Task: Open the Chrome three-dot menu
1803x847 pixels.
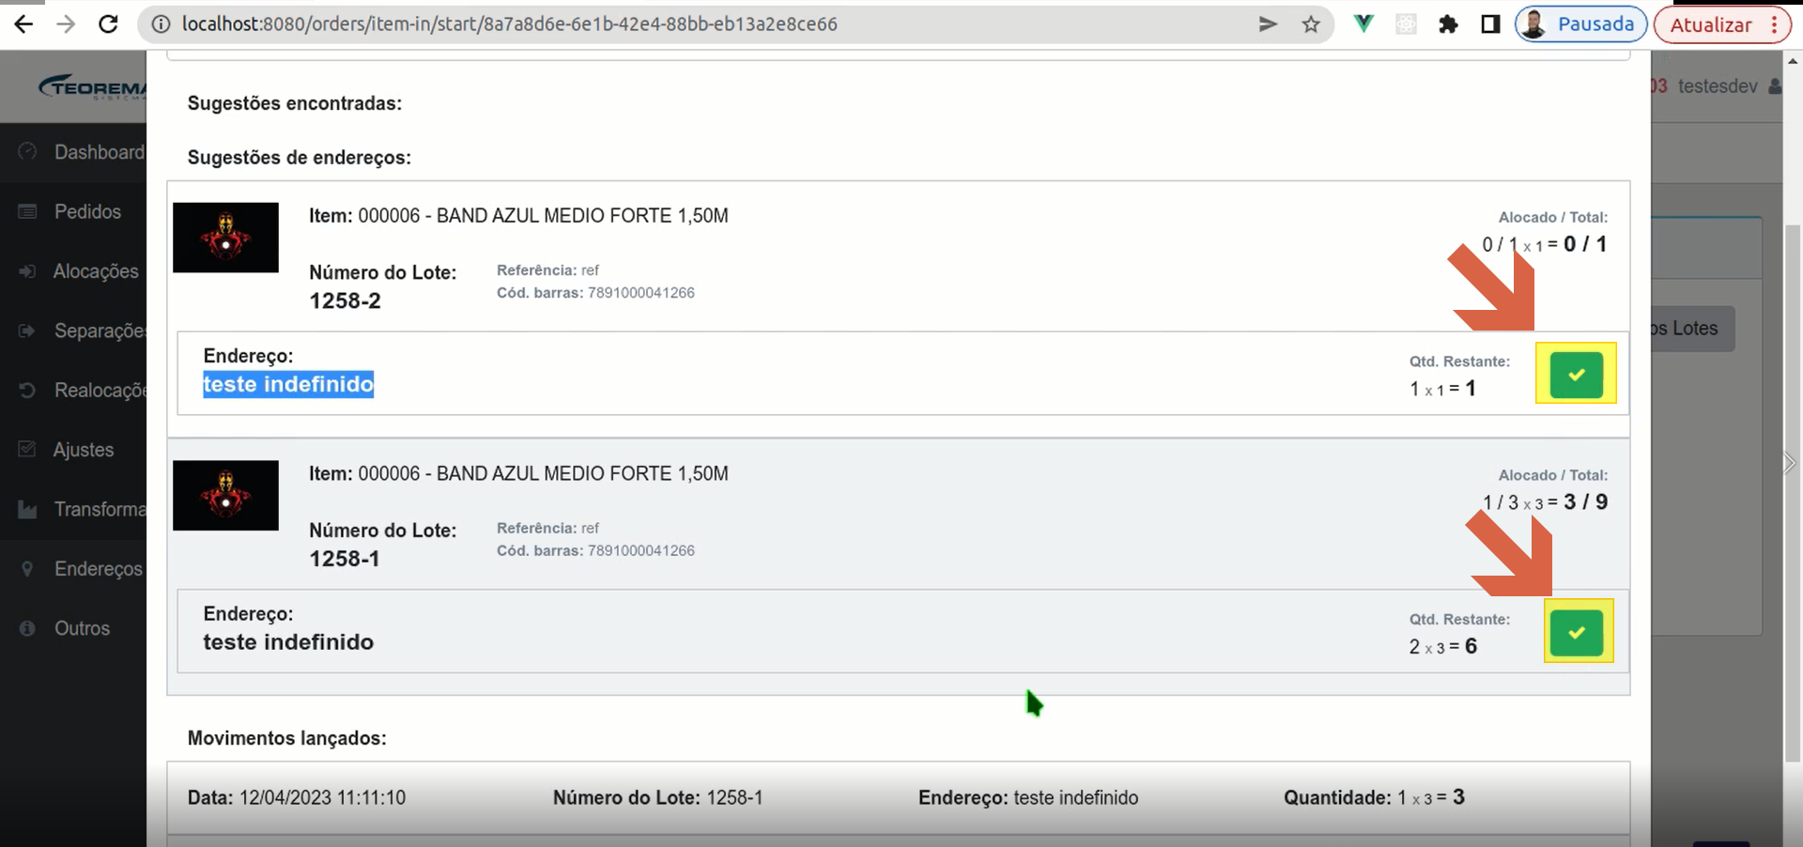Action: pos(1774,25)
